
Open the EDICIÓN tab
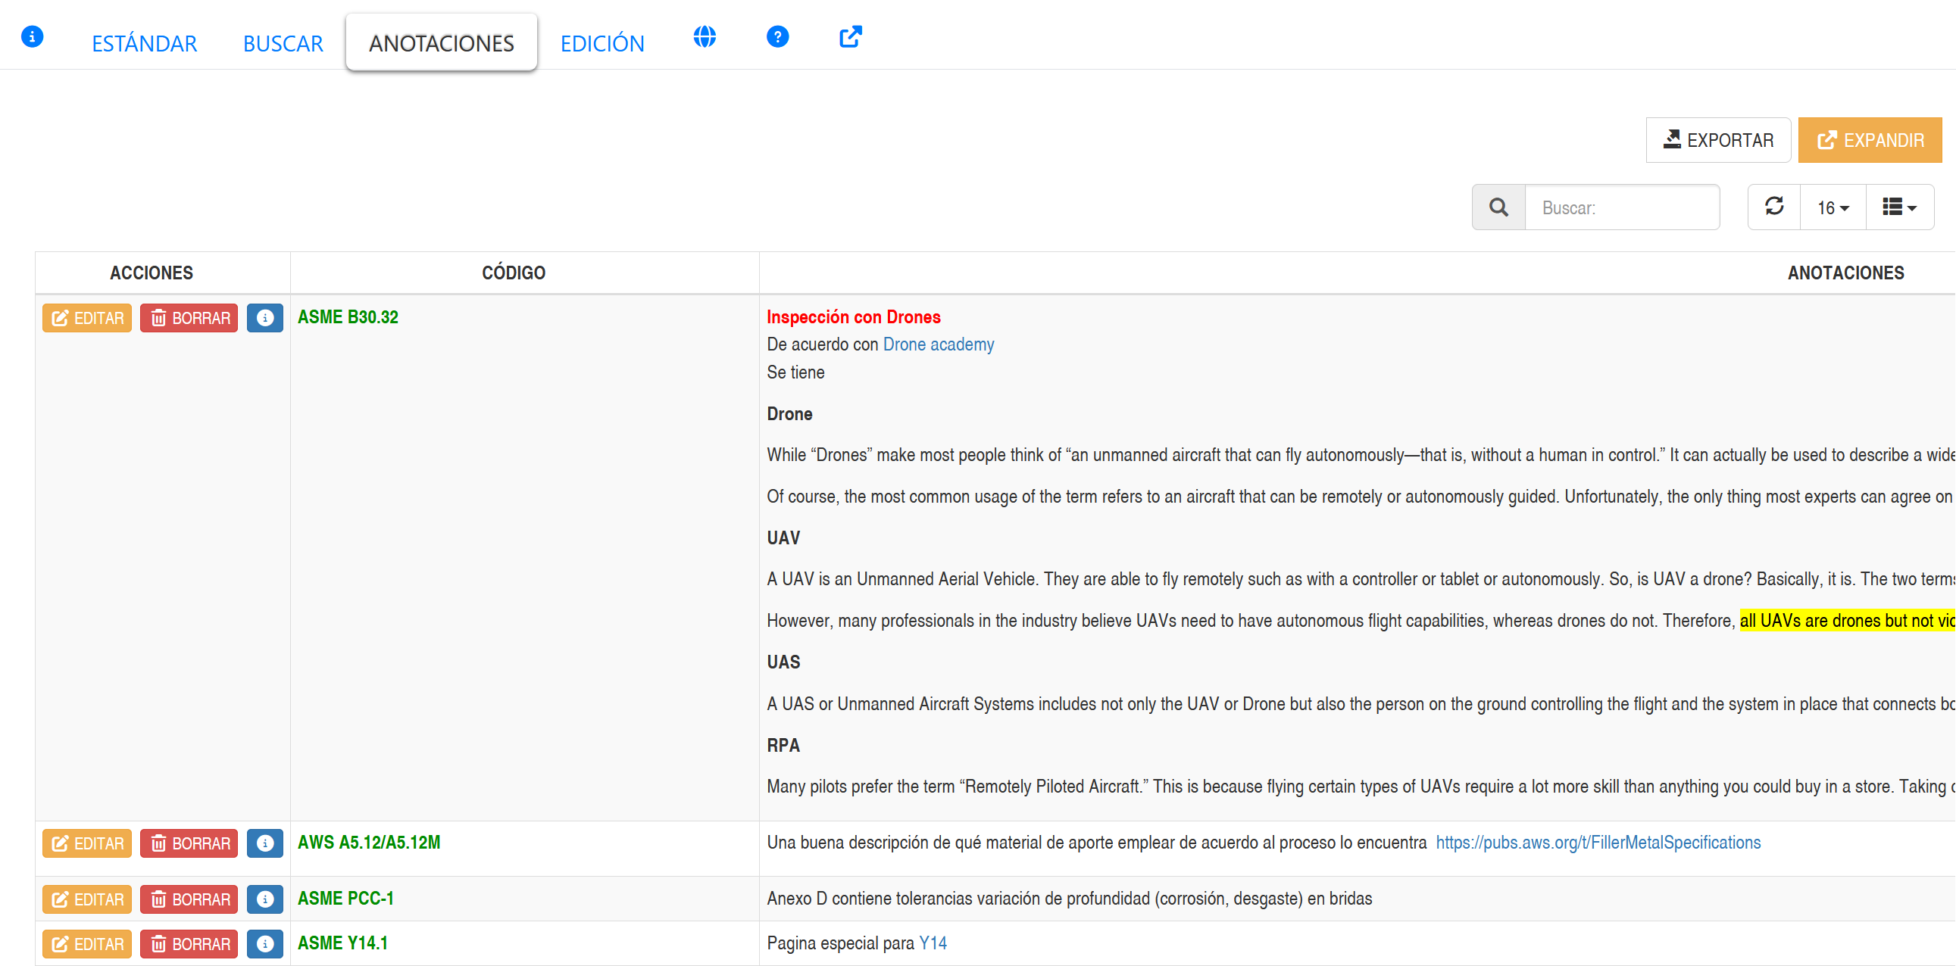coord(601,43)
